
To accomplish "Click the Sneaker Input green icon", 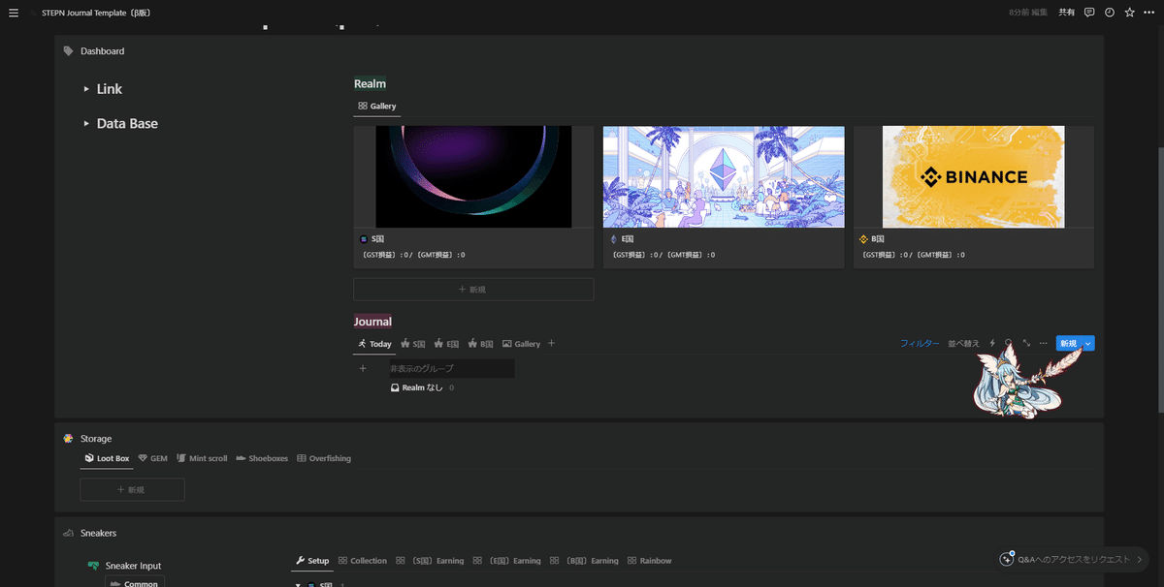I will 93,566.
